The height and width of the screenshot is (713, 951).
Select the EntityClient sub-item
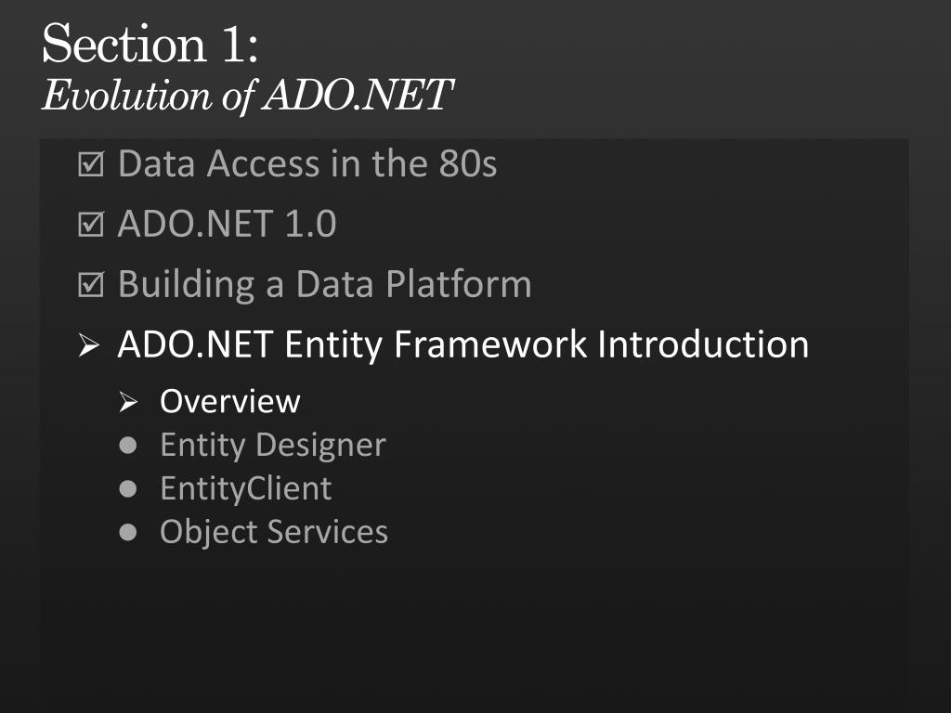coord(245,488)
